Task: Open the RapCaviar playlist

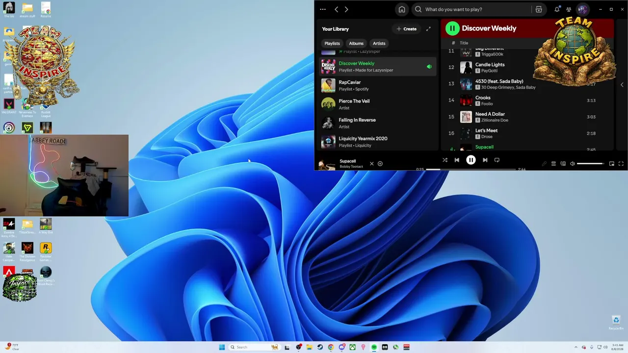Action: click(x=377, y=85)
